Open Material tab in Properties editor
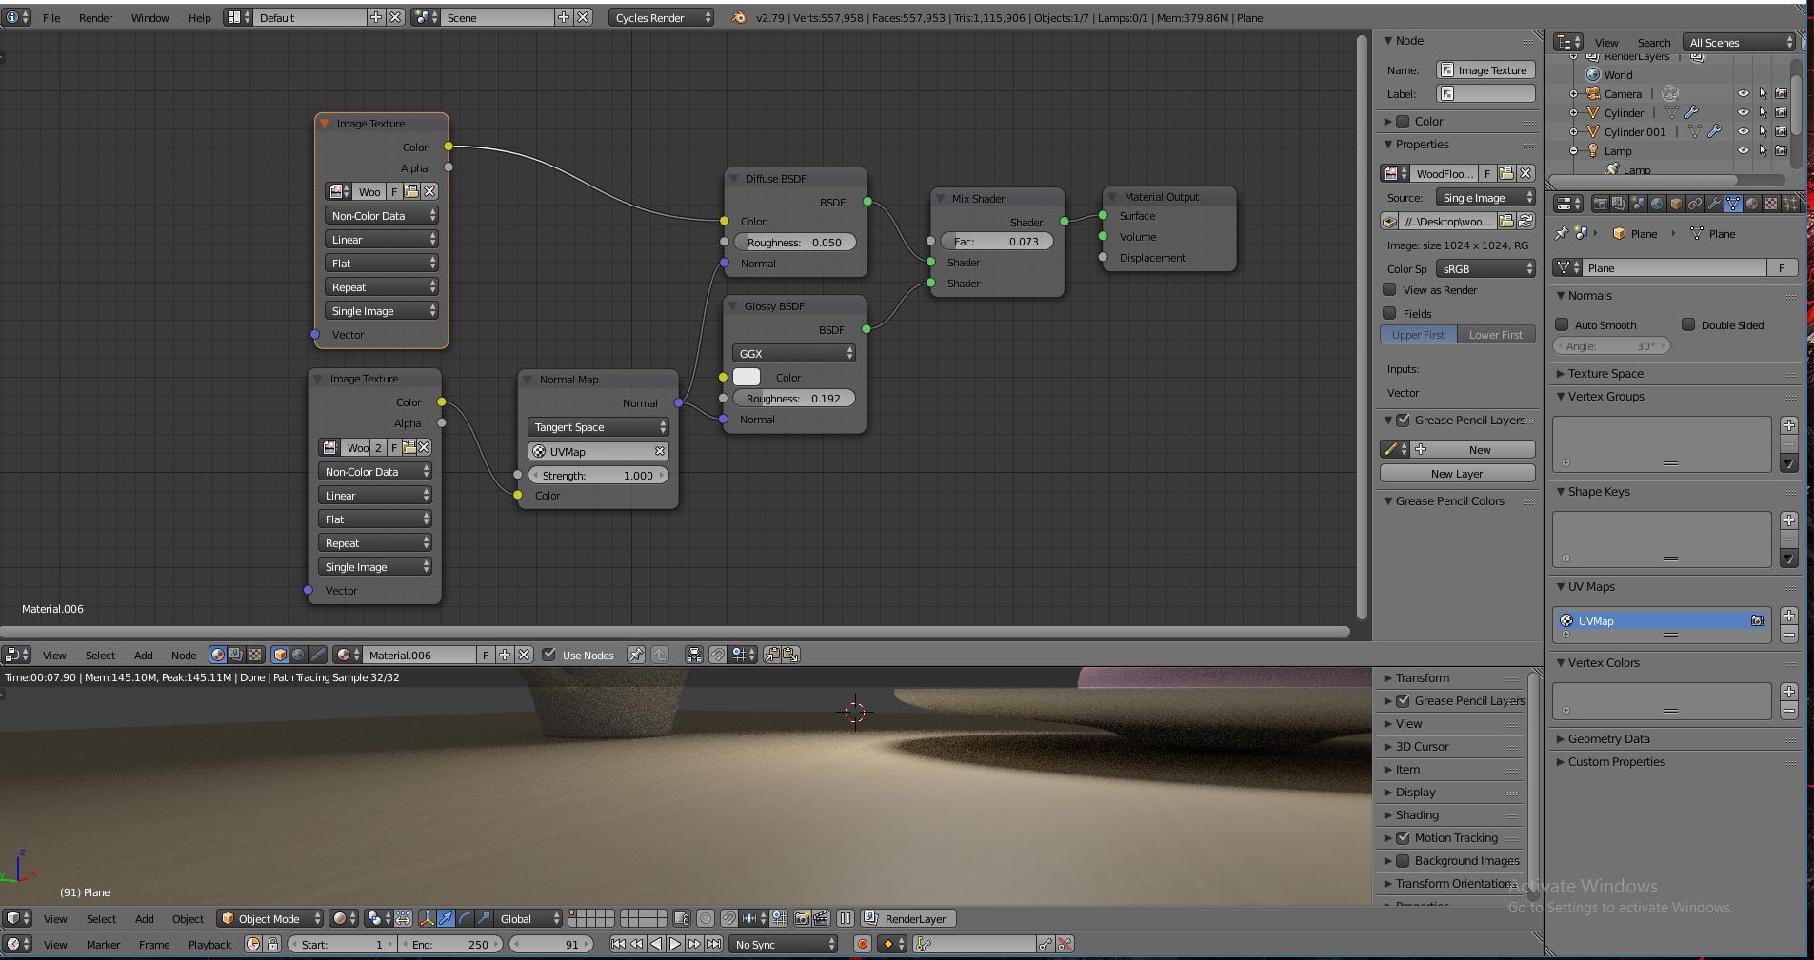1814x960 pixels. pyautogui.click(x=1752, y=204)
